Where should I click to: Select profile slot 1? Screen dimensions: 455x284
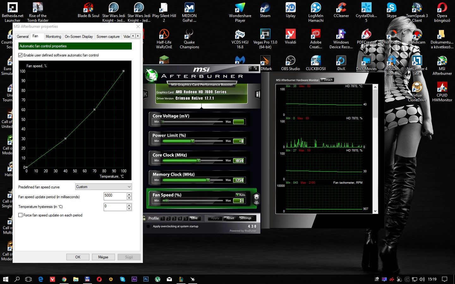tap(162, 218)
